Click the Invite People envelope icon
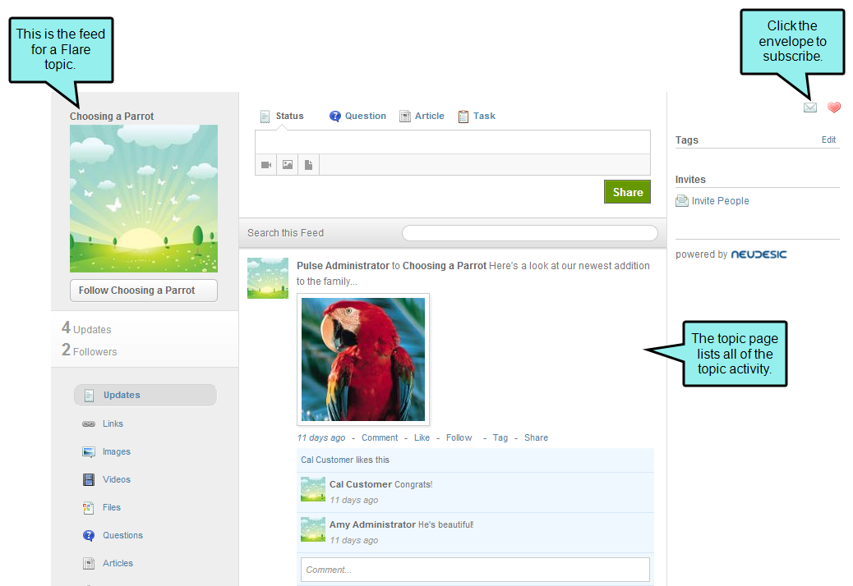Viewport: 853px width, 586px height. pos(681,201)
